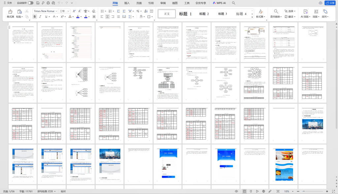Image resolution: width=338 pixels, height=194 pixels.
Task: Click the cloud upload icon
Action: 321,3
